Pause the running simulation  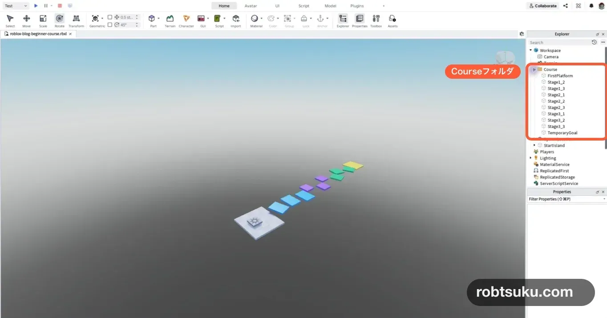click(x=46, y=6)
